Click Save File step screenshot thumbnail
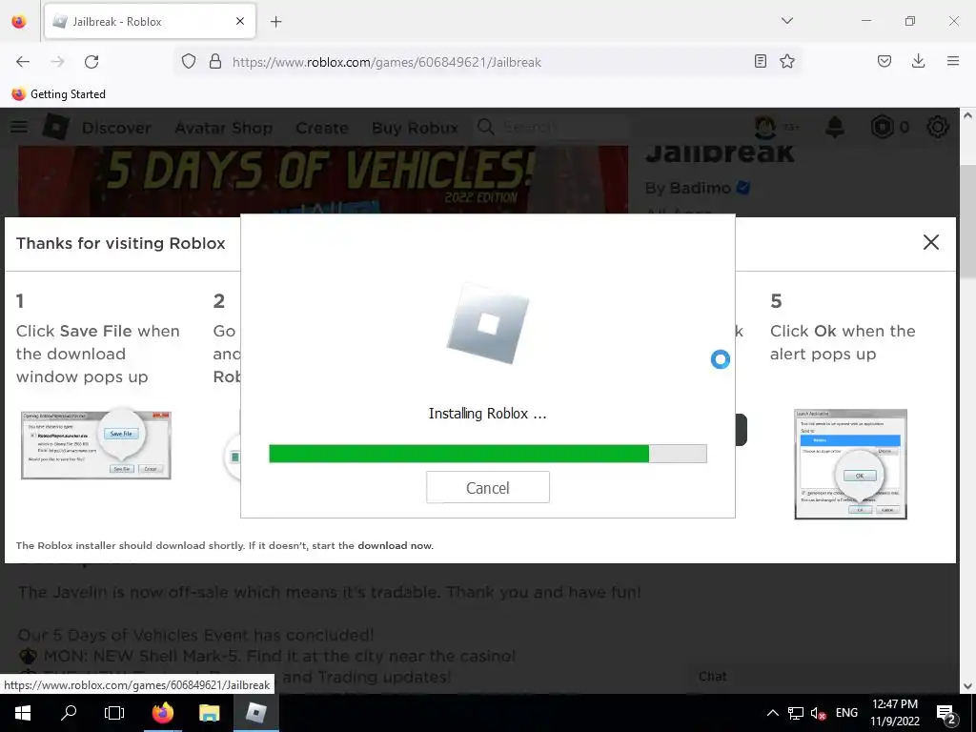 click(96, 444)
